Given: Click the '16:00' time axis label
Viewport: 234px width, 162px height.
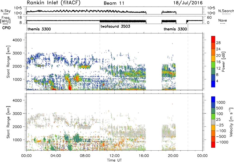Looking at the screenshot, I should click(x=144, y=156).
